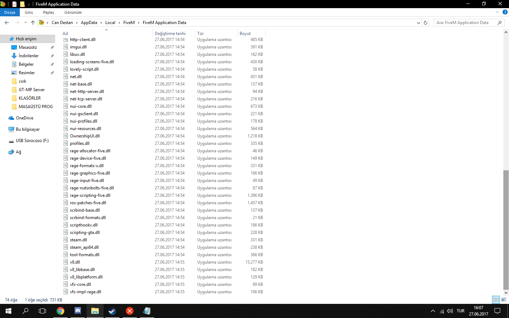Screen dimensions: 509x318
Task: Open the Help question mark icon
Action: pos(505,12)
